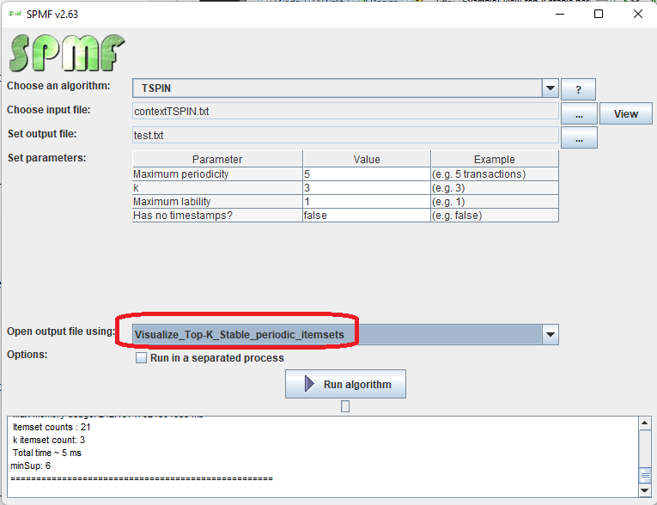The width and height of the screenshot is (657, 505).
Task: Click the test.txt output file field
Action: click(x=345, y=136)
